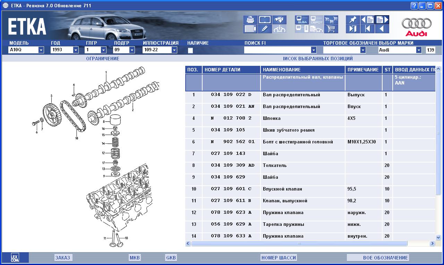This screenshot has width=444, height=265.
Task: Click the scroll-right arrow of parts list
Action: point(432,244)
